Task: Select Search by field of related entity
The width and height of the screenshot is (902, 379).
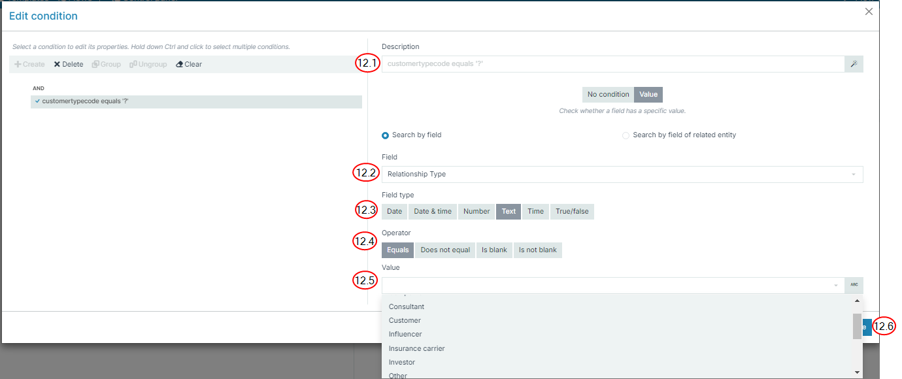Action: pos(626,135)
